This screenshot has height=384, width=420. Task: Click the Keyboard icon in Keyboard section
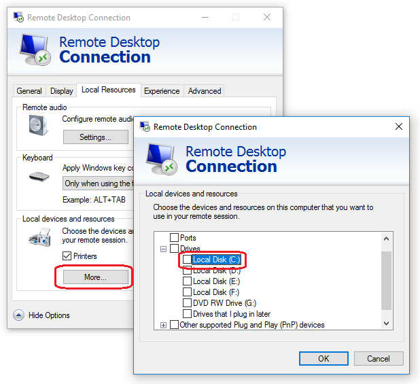tap(39, 176)
